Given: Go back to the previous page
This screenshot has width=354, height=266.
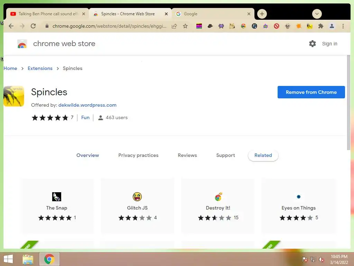Looking at the screenshot, I should (x=11, y=26).
